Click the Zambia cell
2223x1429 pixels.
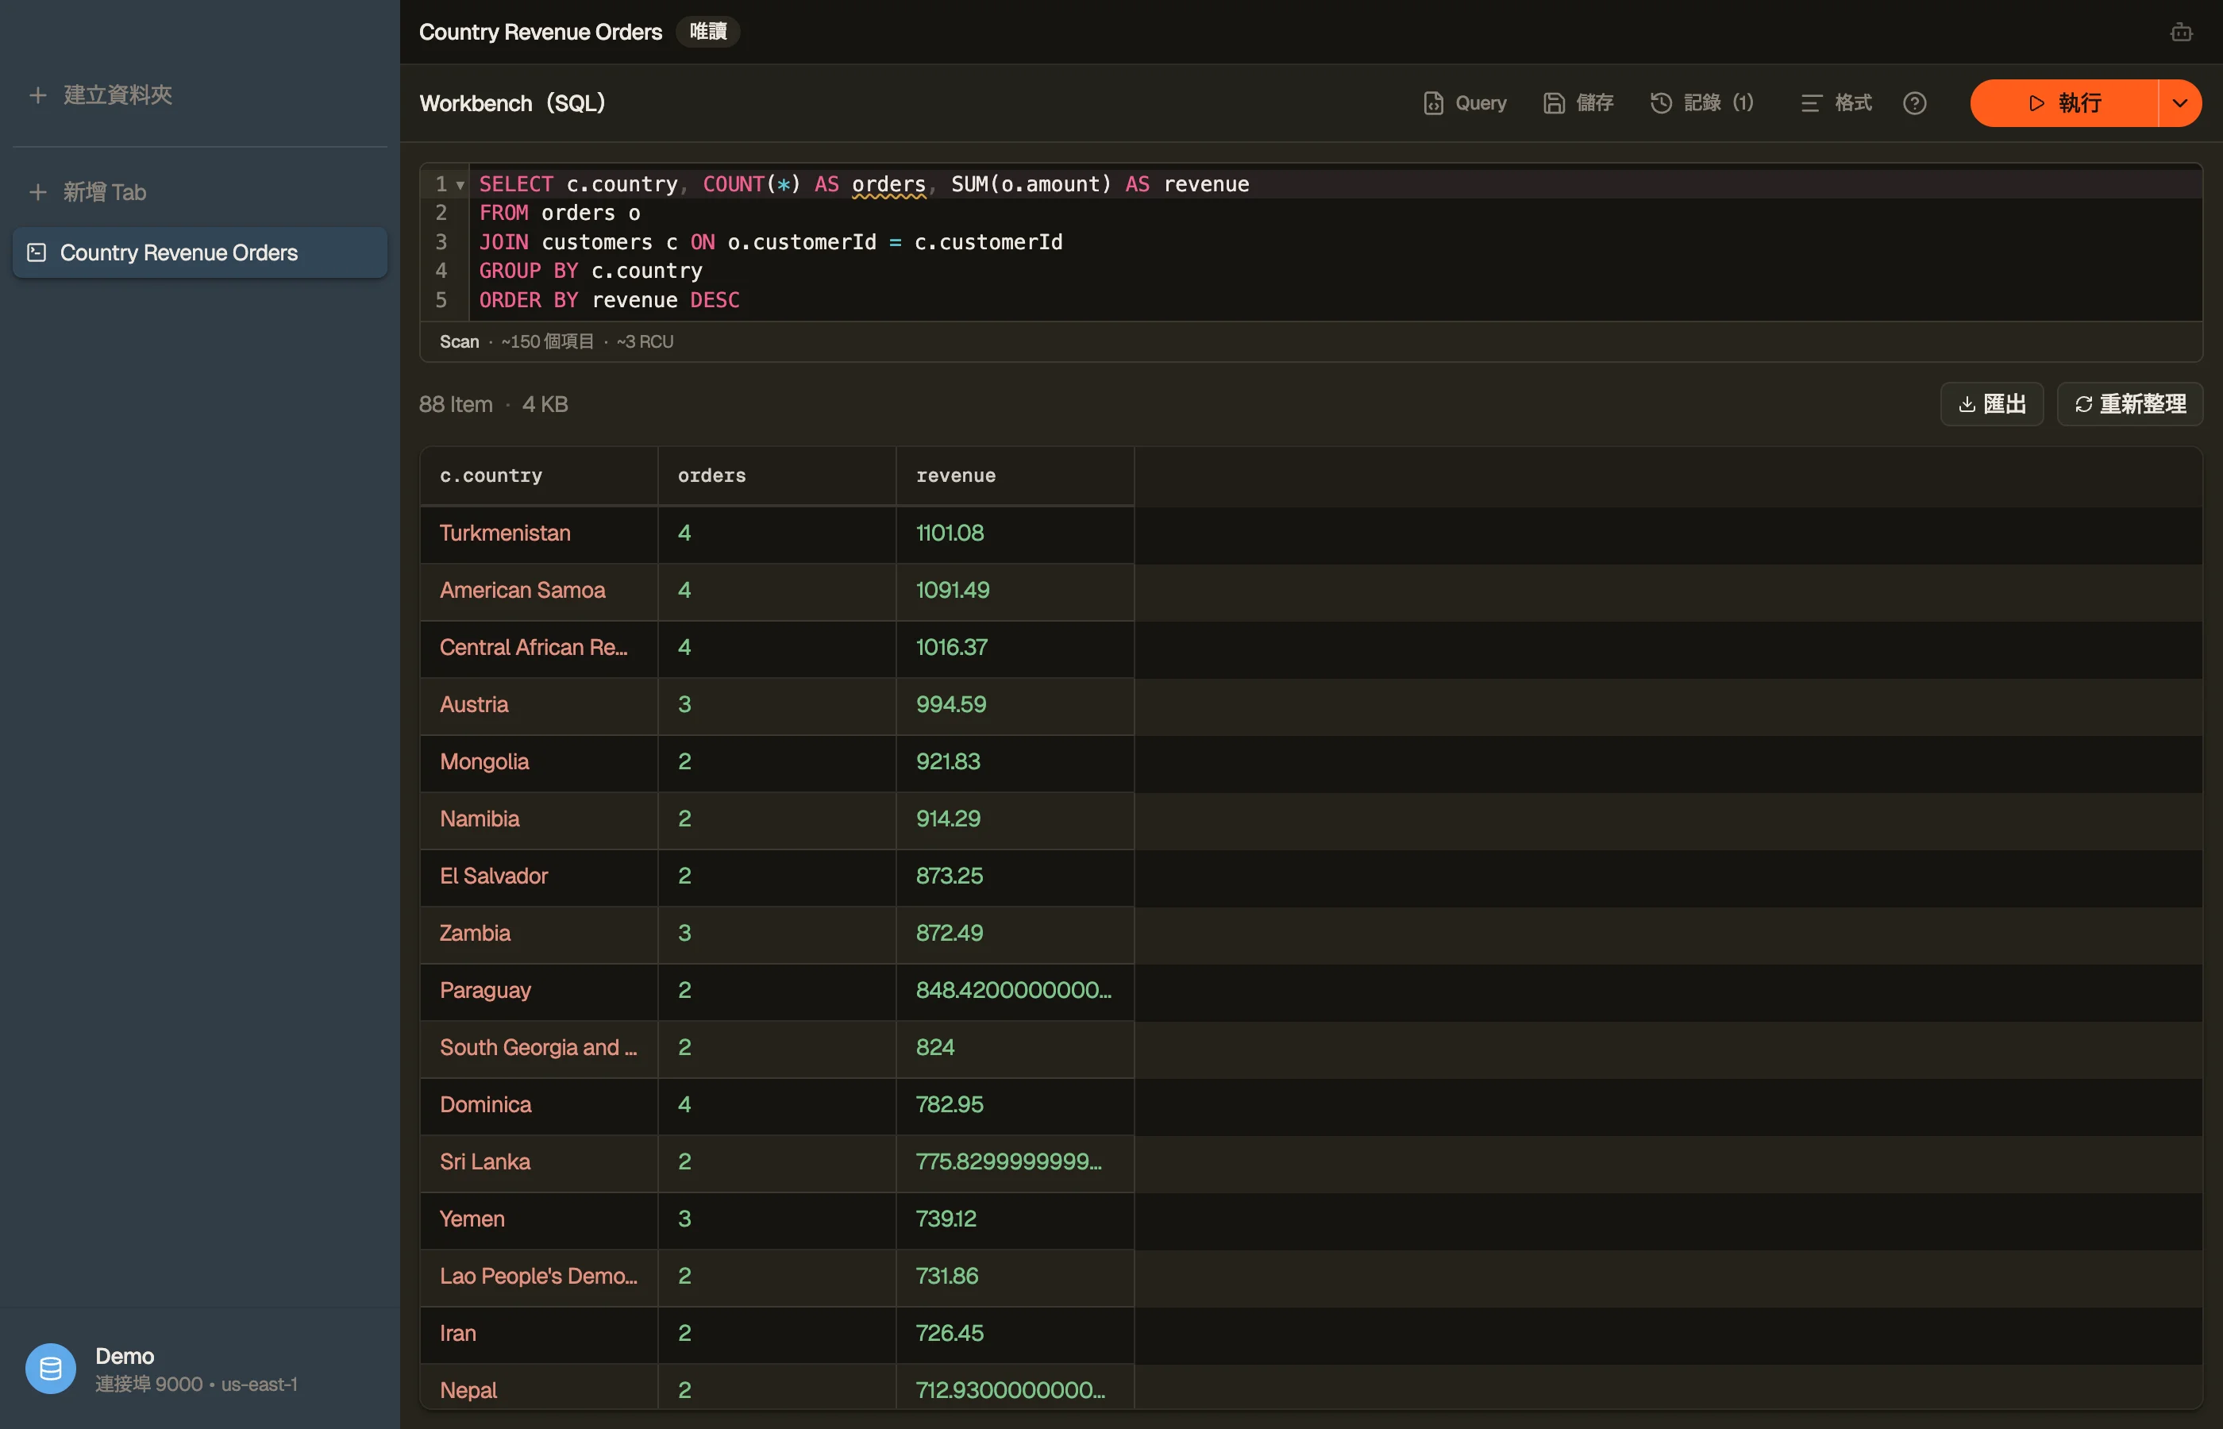point(539,934)
